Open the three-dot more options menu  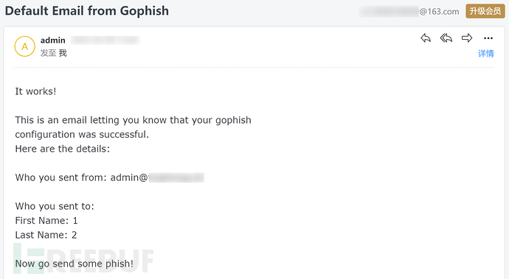coord(488,38)
